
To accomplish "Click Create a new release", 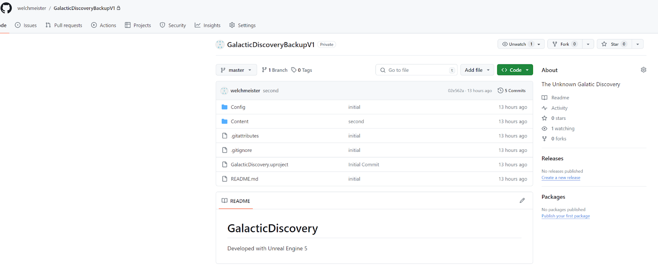I will pyautogui.click(x=561, y=178).
